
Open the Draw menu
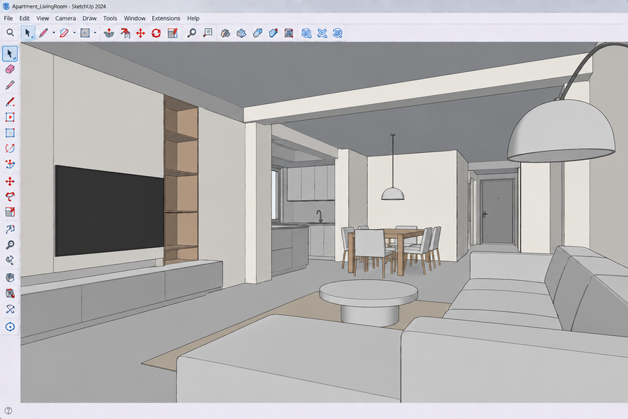tap(89, 18)
